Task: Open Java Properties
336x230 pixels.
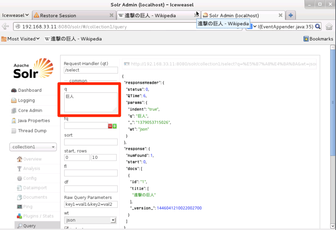Action: click(x=34, y=121)
